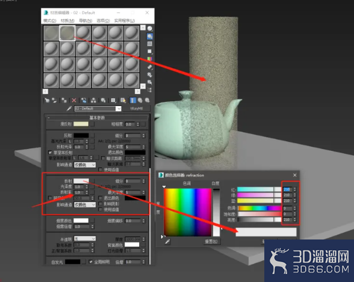Click Go Forward to Sibling icon
354x282 pixels.
[147, 101]
